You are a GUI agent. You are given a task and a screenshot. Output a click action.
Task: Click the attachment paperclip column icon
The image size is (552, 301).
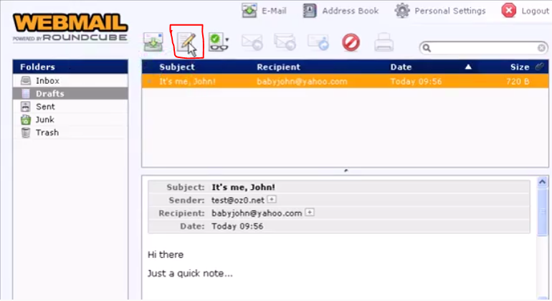pos(539,67)
